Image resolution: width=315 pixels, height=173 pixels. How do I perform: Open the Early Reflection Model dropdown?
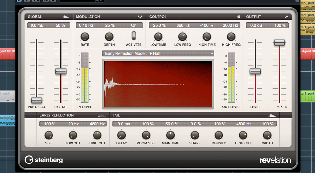(x=158, y=53)
